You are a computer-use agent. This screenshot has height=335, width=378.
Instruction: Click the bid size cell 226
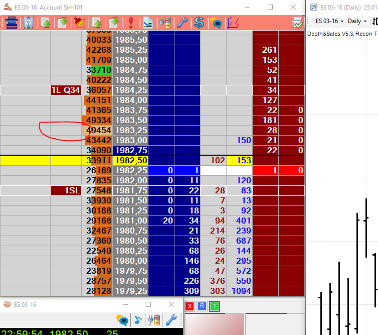point(187,281)
